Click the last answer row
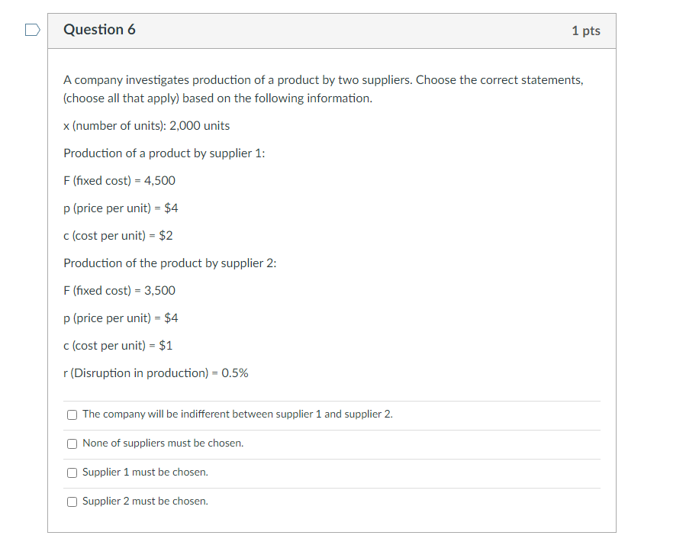The width and height of the screenshot is (686, 542). click(328, 501)
